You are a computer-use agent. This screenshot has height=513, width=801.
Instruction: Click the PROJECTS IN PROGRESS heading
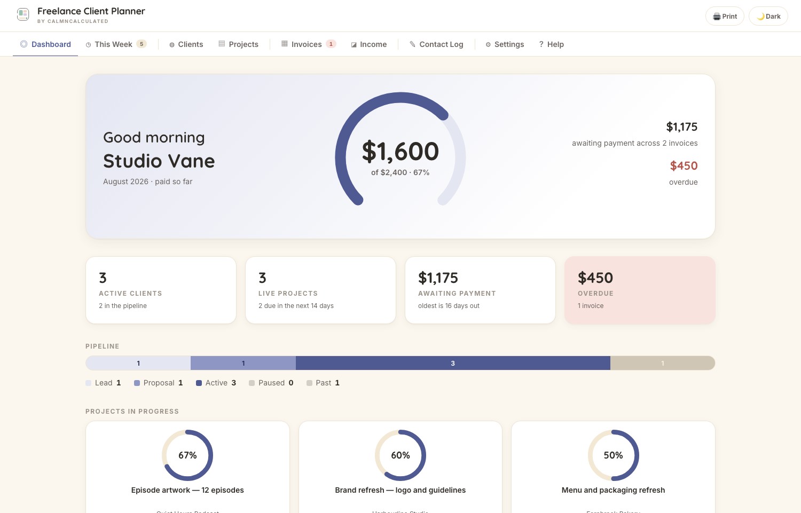pyautogui.click(x=132, y=412)
